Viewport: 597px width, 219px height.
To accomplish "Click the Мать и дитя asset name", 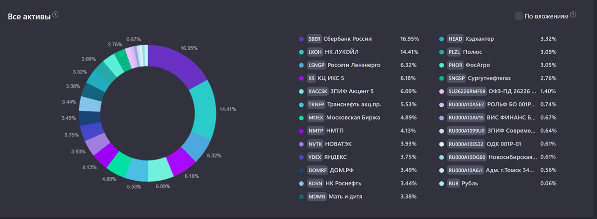I will coord(345,197).
